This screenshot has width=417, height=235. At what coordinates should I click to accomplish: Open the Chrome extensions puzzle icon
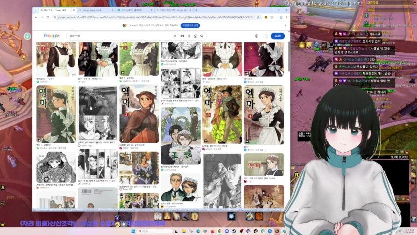point(272,17)
